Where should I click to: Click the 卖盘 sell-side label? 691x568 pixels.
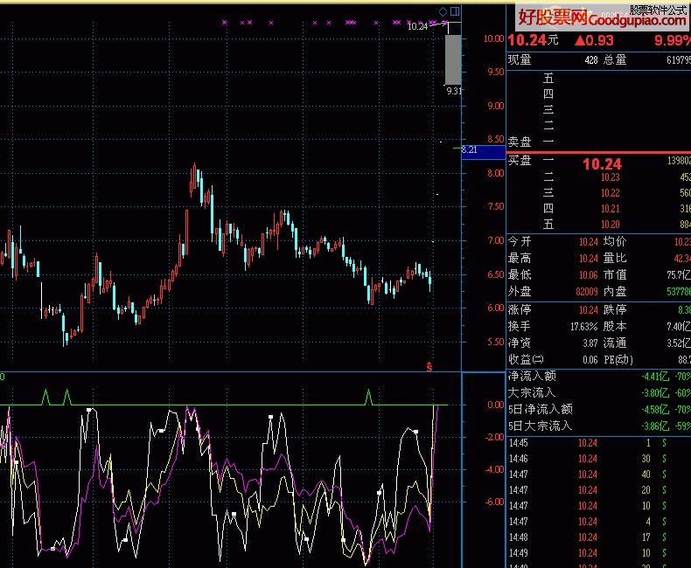pyautogui.click(x=520, y=142)
